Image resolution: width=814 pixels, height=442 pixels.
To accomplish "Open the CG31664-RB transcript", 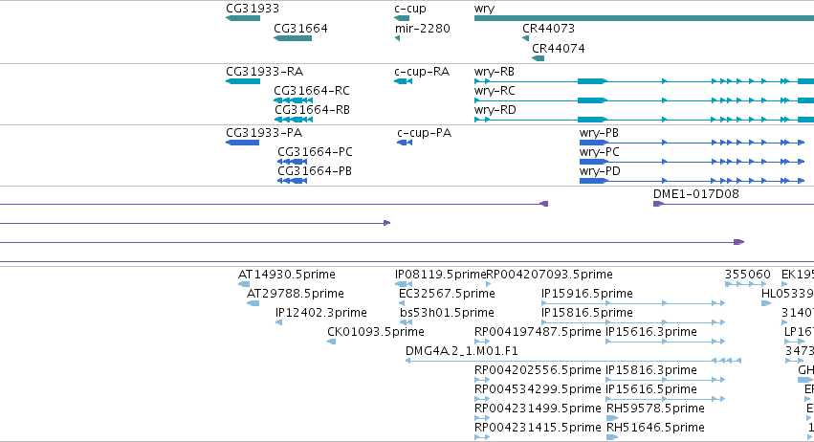I will tap(294, 120).
